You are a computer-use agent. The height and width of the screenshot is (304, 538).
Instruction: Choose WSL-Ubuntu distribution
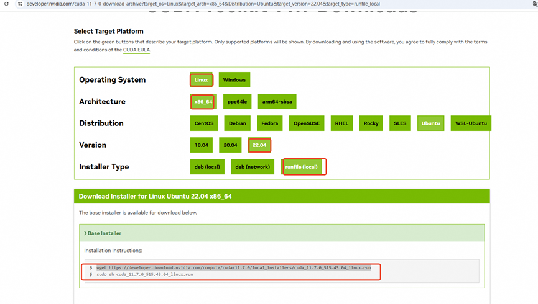[470, 123]
